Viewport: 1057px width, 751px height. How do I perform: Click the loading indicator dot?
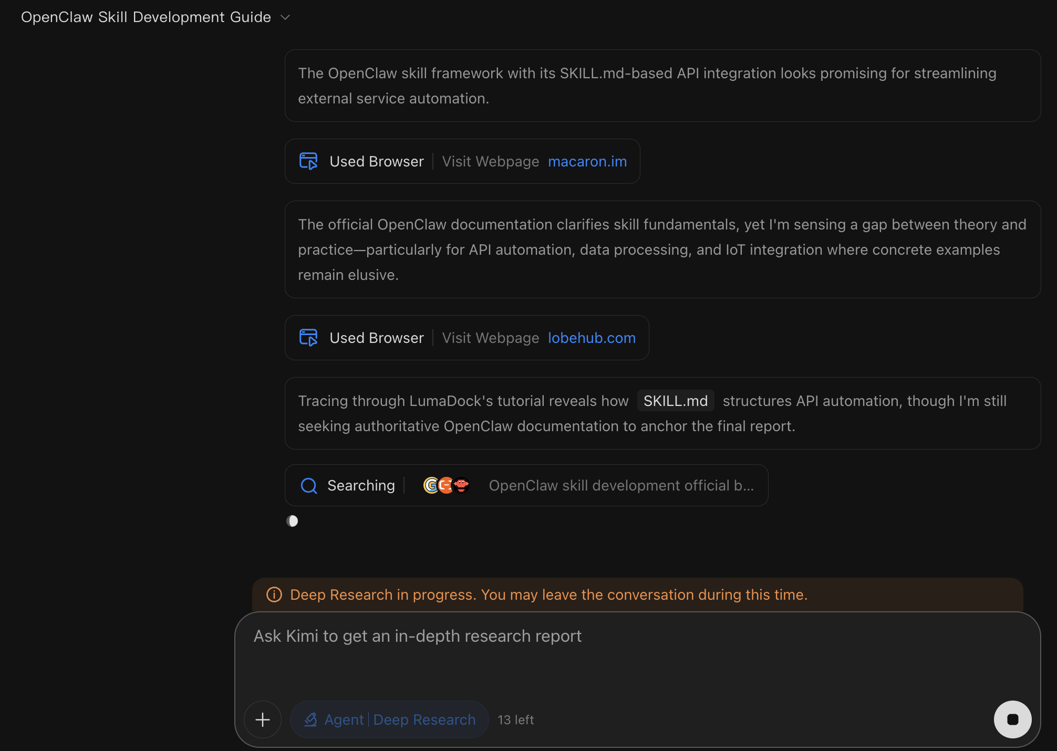pyautogui.click(x=292, y=521)
